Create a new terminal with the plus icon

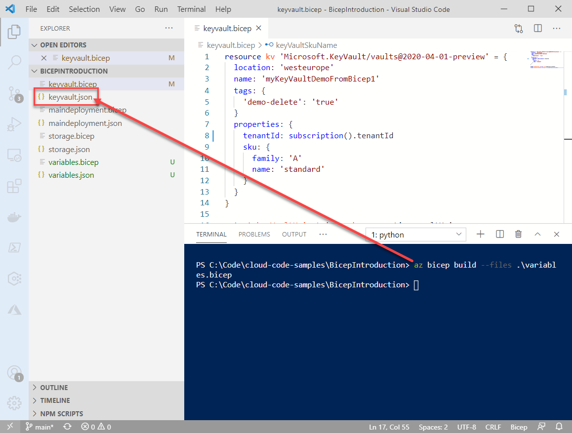(x=480, y=234)
